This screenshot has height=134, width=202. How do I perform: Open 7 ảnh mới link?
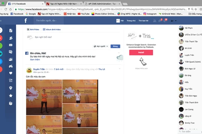tap(59, 69)
